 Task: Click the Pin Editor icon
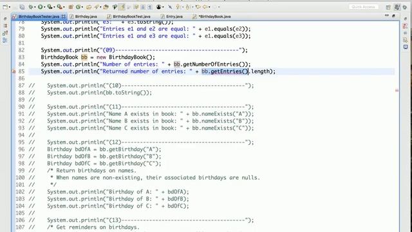170,7
